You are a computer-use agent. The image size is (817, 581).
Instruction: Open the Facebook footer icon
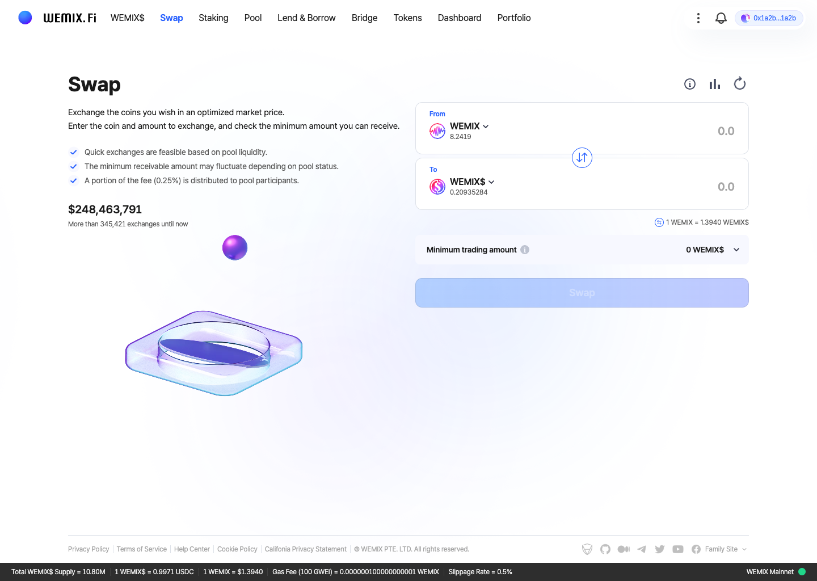(696, 549)
